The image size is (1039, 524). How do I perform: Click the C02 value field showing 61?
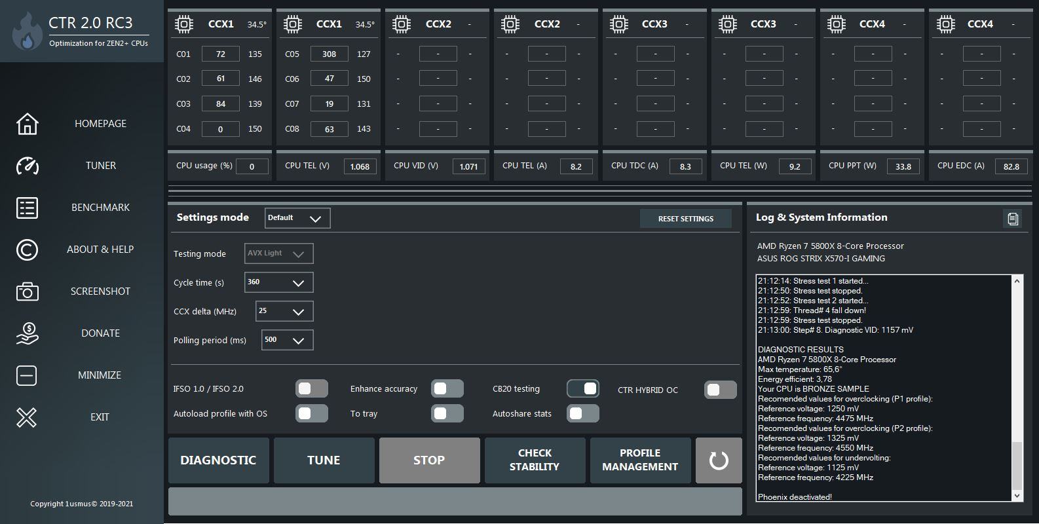click(x=220, y=79)
